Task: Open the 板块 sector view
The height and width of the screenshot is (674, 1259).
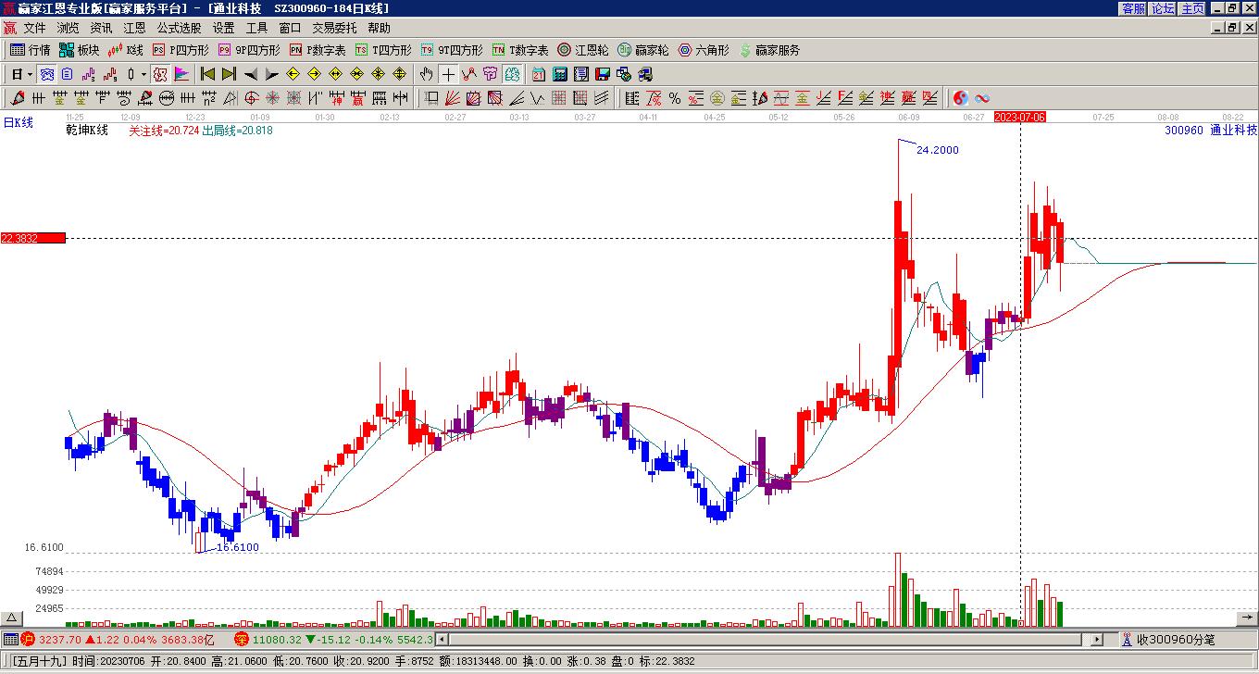Action: (x=79, y=50)
